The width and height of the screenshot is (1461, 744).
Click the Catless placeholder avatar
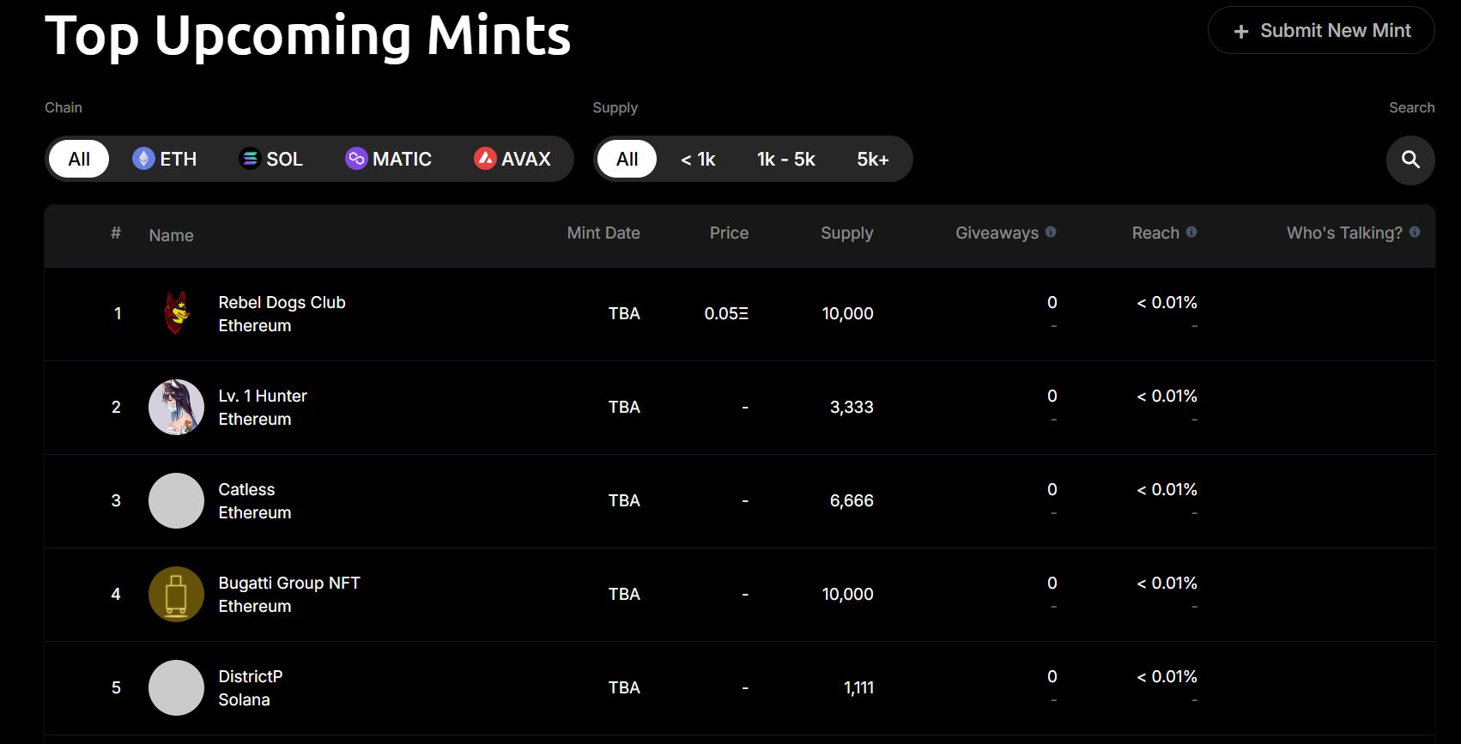point(176,500)
